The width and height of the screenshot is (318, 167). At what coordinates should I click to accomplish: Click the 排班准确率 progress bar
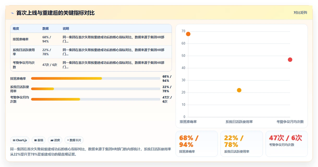click(x=95, y=78)
